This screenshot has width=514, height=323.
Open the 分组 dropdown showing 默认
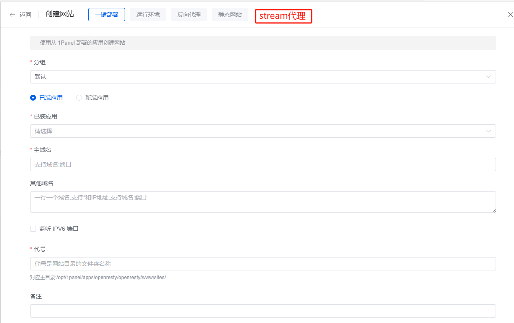click(263, 77)
